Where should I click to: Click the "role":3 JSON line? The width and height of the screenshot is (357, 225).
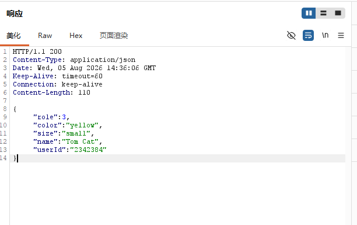click(51, 117)
